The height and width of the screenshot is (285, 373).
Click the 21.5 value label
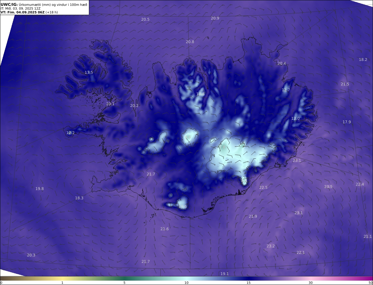pos(345,84)
